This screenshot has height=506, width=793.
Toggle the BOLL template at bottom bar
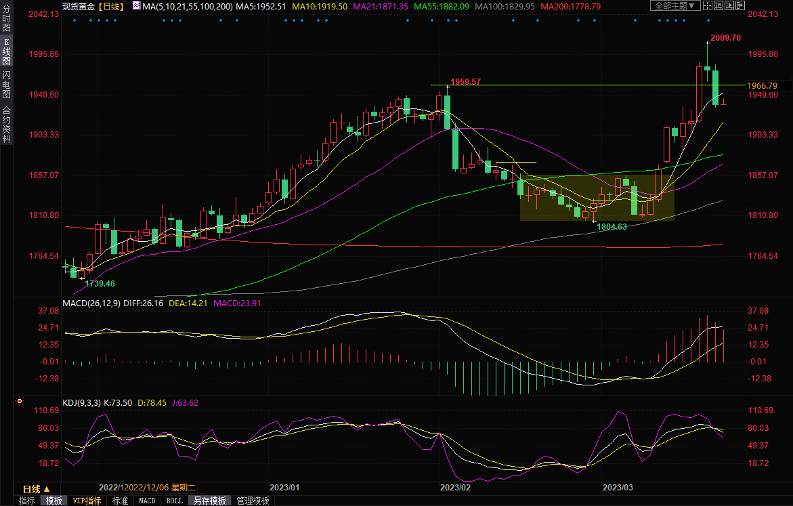click(x=174, y=501)
